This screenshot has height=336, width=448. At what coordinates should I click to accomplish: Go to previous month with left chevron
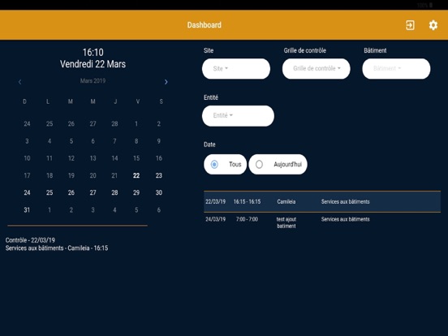pyautogui.click(x=19, y=82)
